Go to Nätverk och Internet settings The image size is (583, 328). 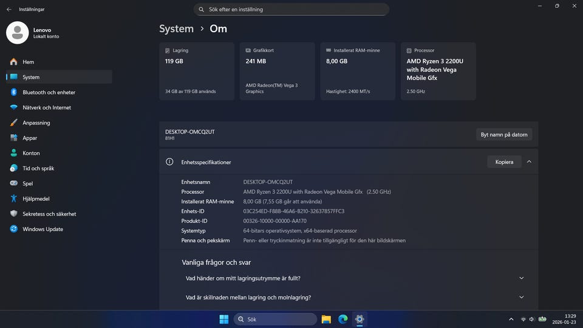point(46,108)
